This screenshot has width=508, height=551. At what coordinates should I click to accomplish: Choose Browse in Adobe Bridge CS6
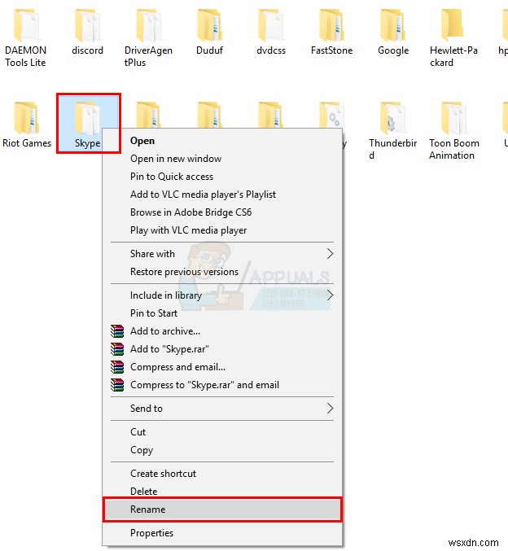click(x=222, y=212)
